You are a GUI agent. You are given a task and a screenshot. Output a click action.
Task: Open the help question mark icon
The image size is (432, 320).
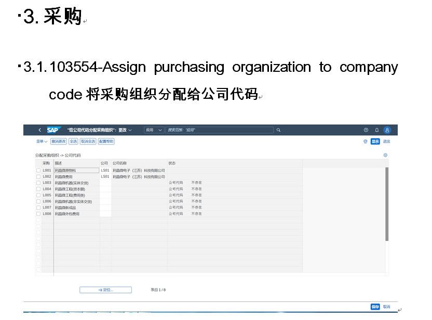[x=366, y=130]
